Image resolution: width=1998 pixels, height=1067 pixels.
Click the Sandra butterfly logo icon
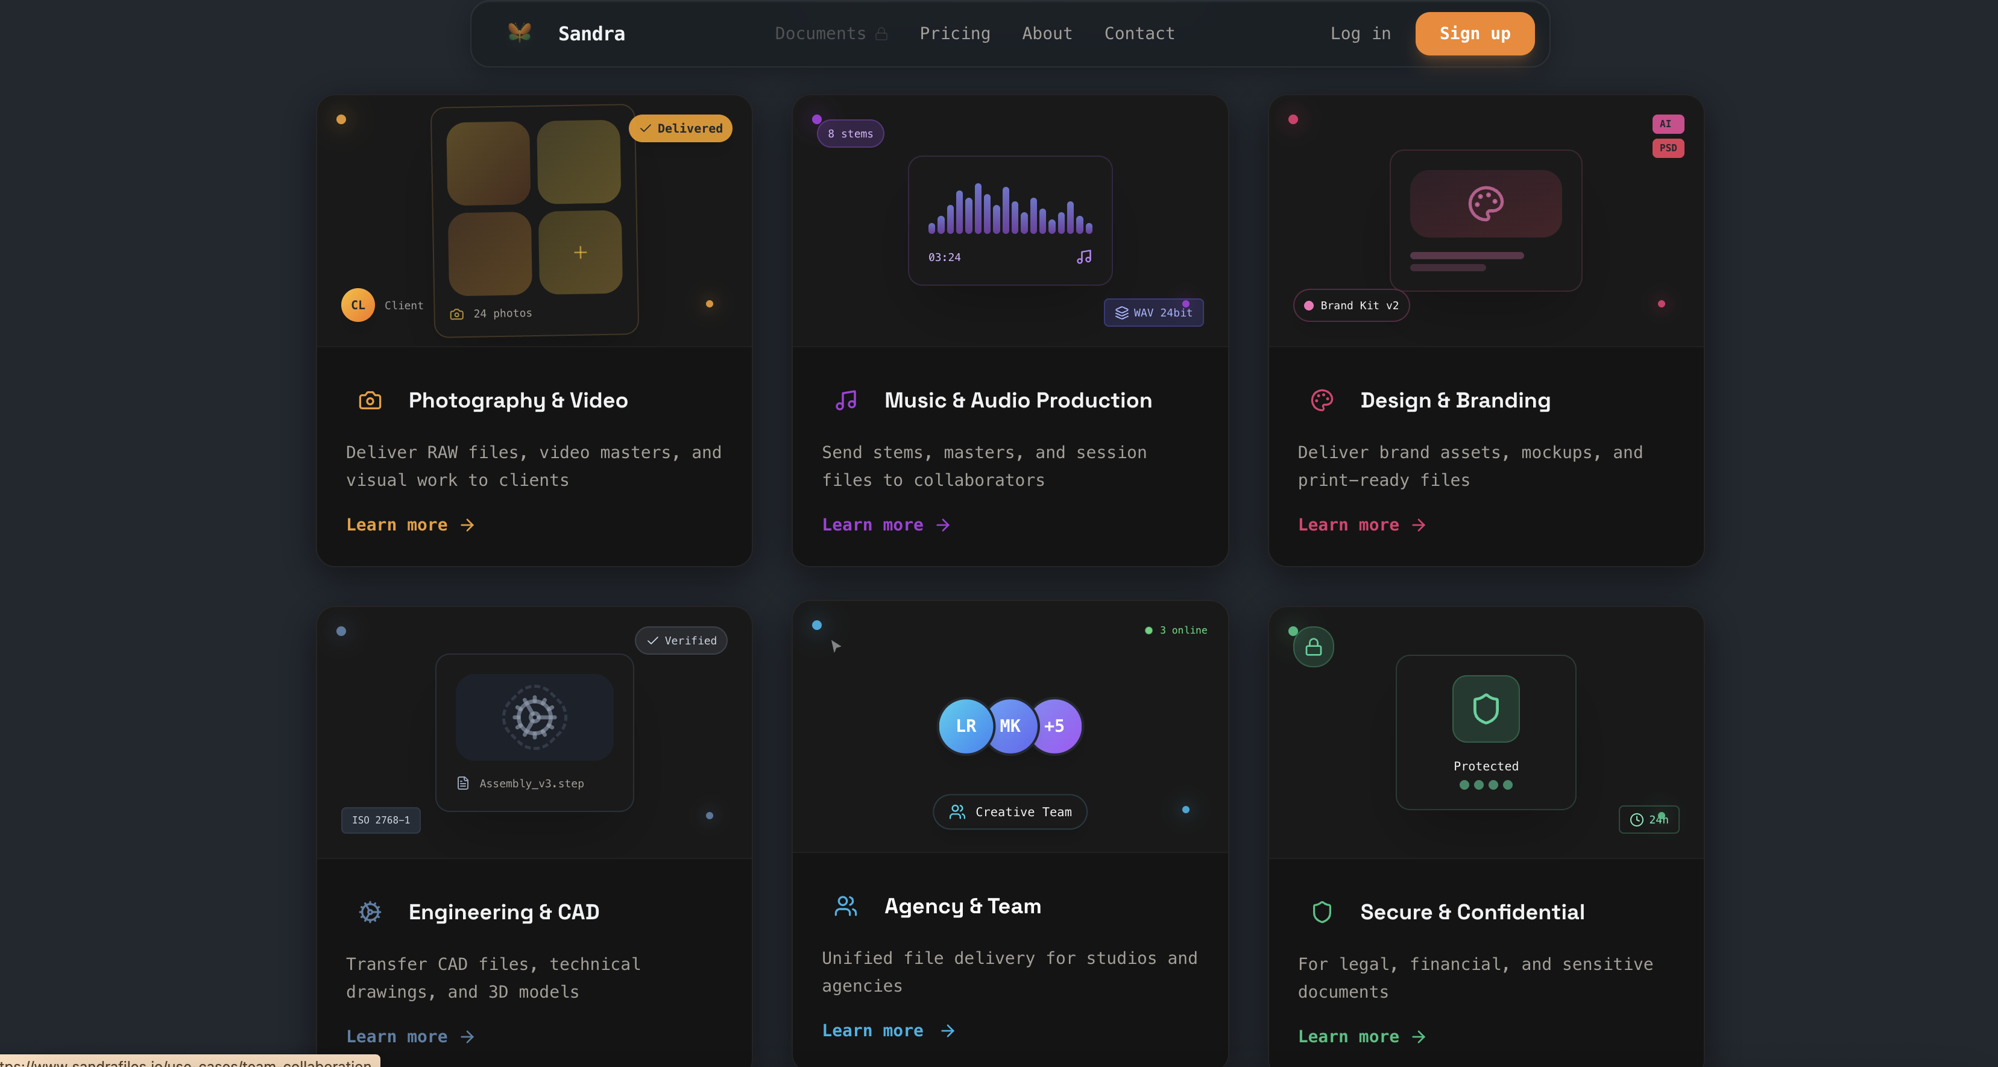519,33
